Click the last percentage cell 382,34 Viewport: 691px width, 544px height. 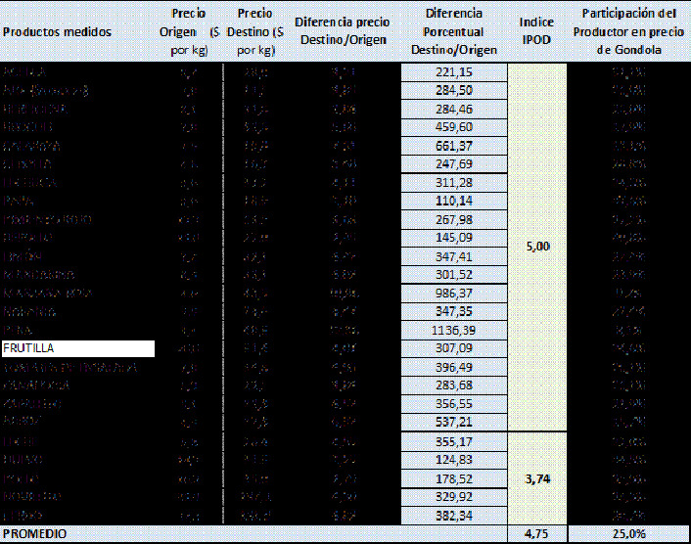coord(454,515)
